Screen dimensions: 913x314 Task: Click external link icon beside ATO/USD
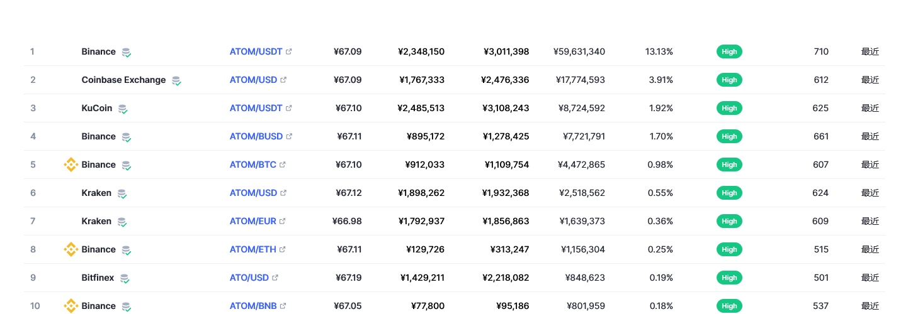pyautogui.click(x=275, y=278)
